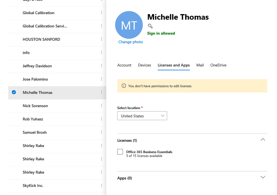277x195 pixels.
Task: Open more actions menu for HOUSTON SANFORD
Action: click(x=101, y=39)
